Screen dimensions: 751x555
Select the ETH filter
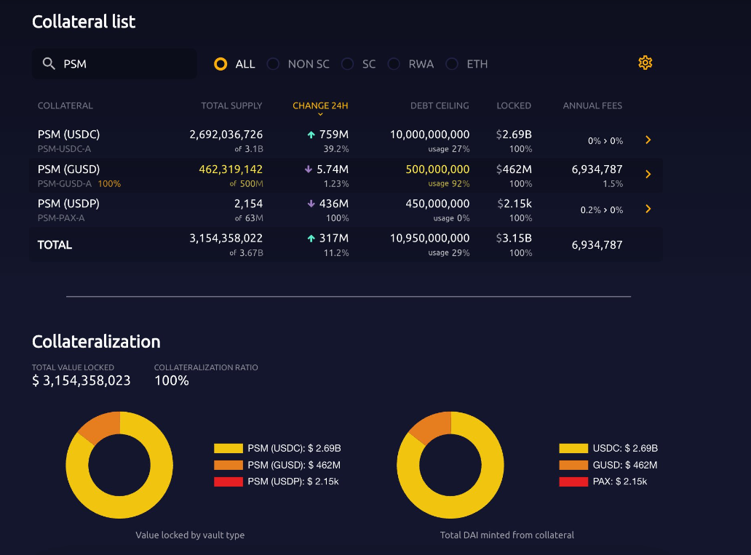coord(451,64)
